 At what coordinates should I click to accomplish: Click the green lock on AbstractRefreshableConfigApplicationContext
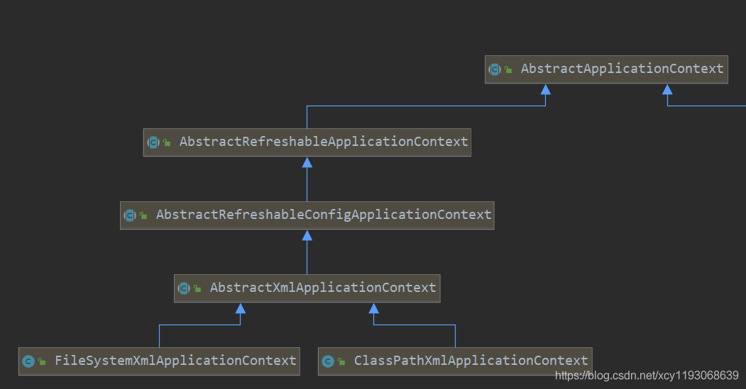click(143, 216)
